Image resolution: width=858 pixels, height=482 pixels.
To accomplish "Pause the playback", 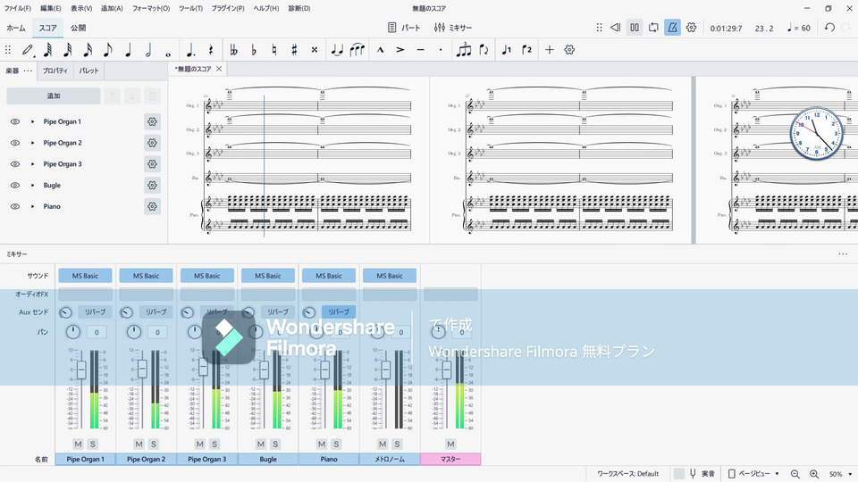I will pyautogui.click(x=635, y=28).
